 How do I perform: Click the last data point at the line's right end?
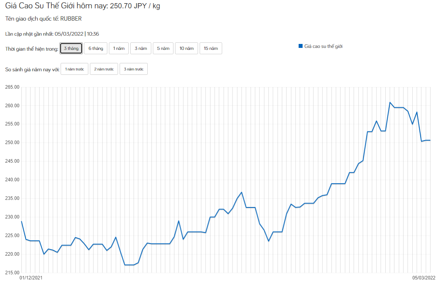(430, 141)
